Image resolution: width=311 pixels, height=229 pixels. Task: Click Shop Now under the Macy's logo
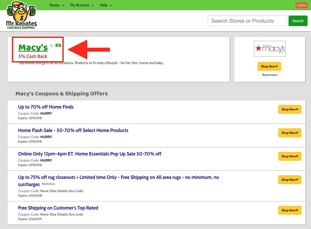pos(269,66)
